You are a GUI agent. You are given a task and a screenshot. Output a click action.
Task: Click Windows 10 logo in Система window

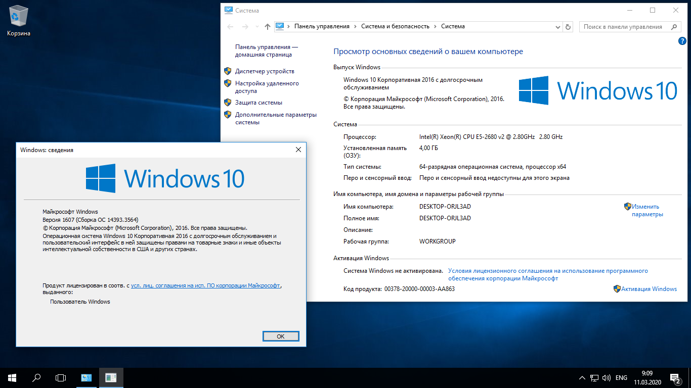pyautogui.click(x=598, y=90)
